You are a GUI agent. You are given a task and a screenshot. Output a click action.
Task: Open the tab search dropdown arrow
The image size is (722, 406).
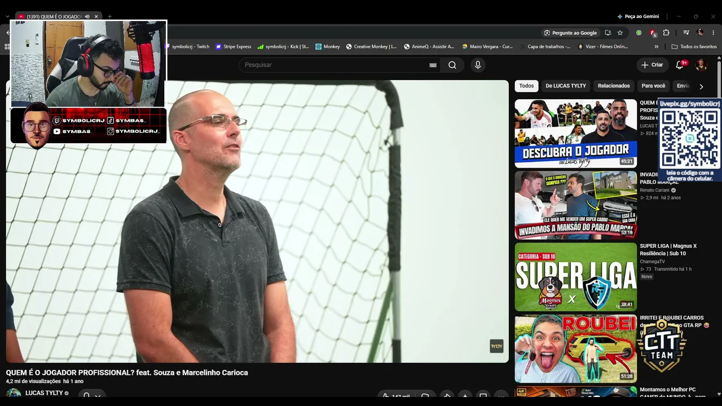click(7, 17)
